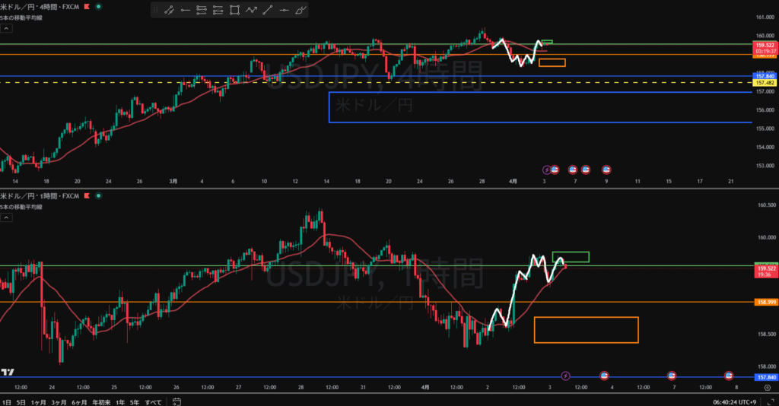
Task: Select the 年初来 date range
Action: pos(99,401)
